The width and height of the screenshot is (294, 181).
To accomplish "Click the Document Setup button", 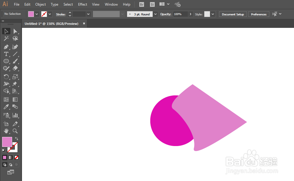I will pos(233,14).
